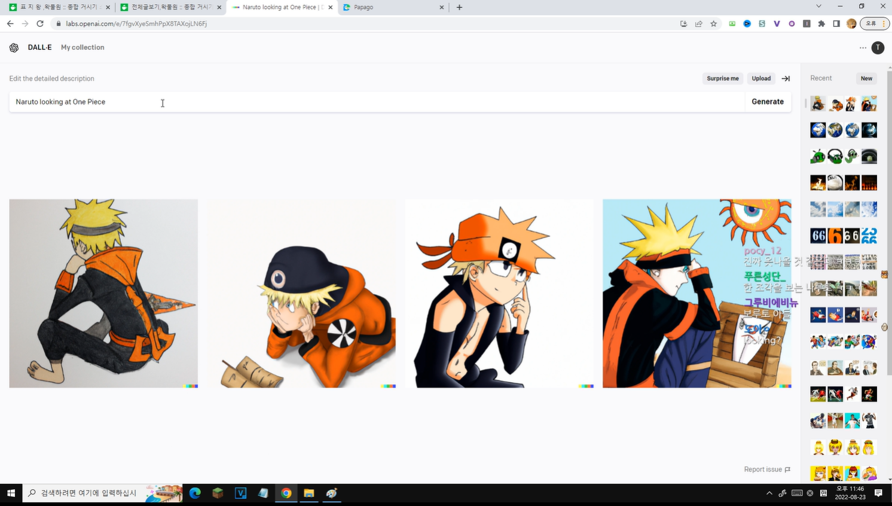Screen dimensions: 892x506
Task: Click the browser address bar URL
Action: 136,24
